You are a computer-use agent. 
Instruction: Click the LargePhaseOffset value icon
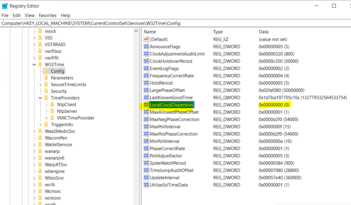coord(146,90)
